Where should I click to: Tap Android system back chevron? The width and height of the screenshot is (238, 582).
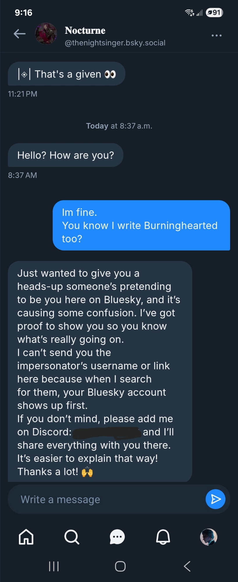click(187, 566)
